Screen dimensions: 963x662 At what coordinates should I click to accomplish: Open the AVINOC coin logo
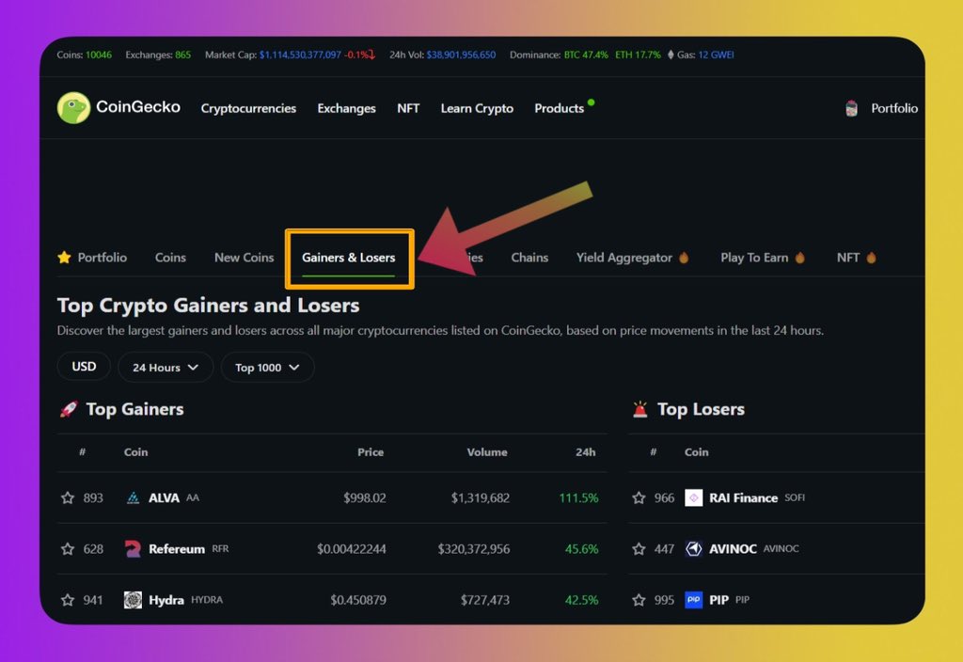click(x=693, y=548)
